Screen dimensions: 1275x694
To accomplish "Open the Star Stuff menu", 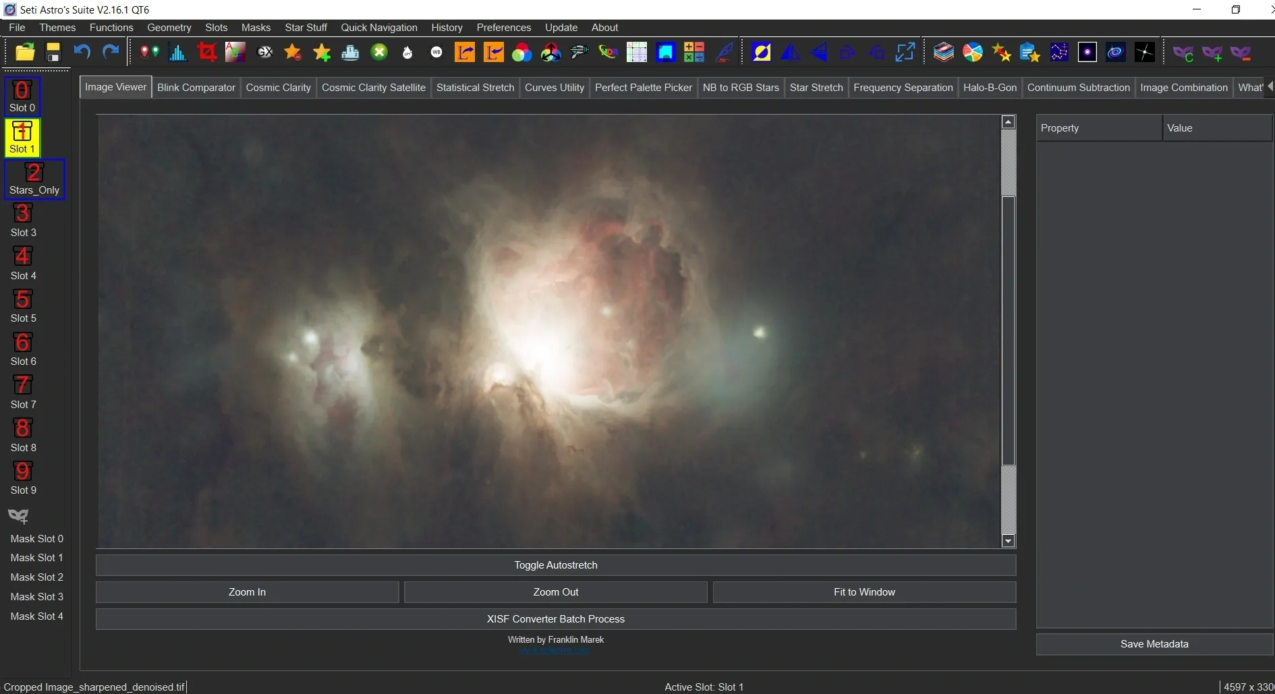I will tap(306, 27).
